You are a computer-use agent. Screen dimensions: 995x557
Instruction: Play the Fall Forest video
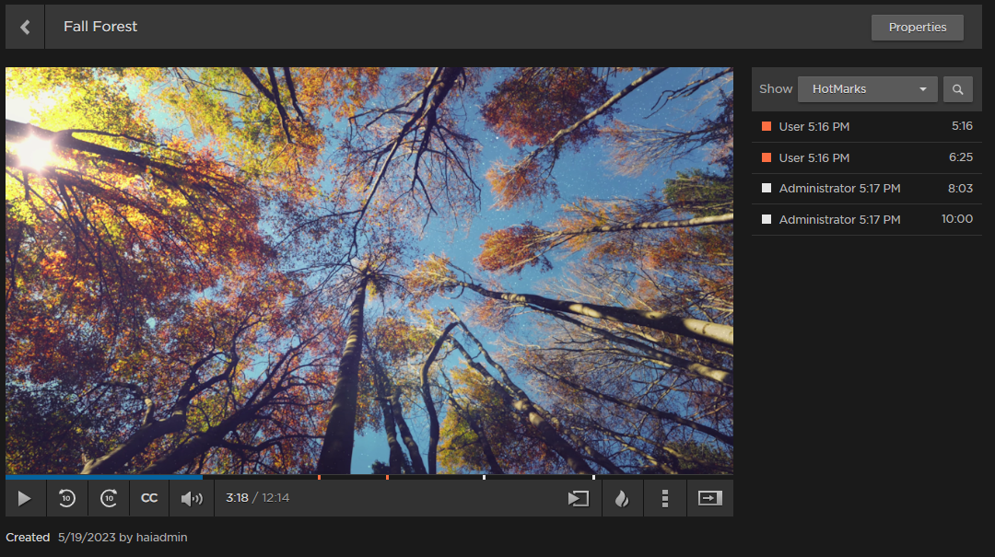click(x=25, y=498)
